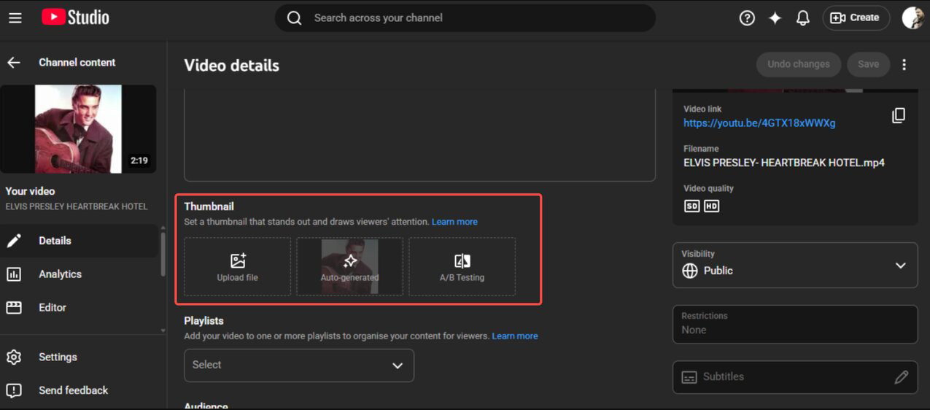Open the three-dot more options menu
Viewport: 930px width, 410px height.
(904, 64)
